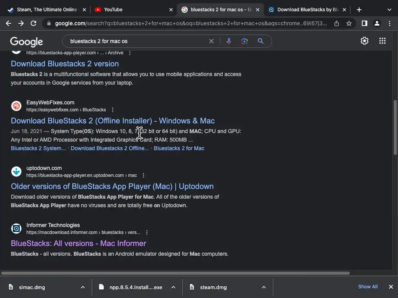Search by image with Google Lens

point(244,41)
